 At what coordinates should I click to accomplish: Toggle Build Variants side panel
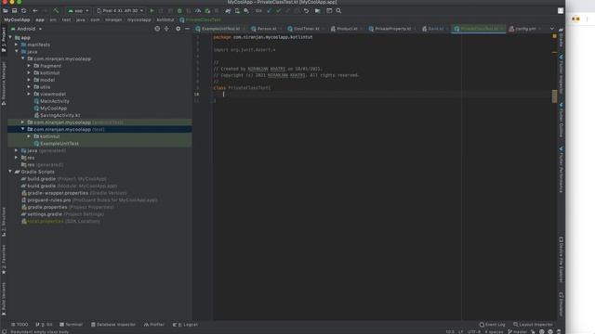(4, 299)
